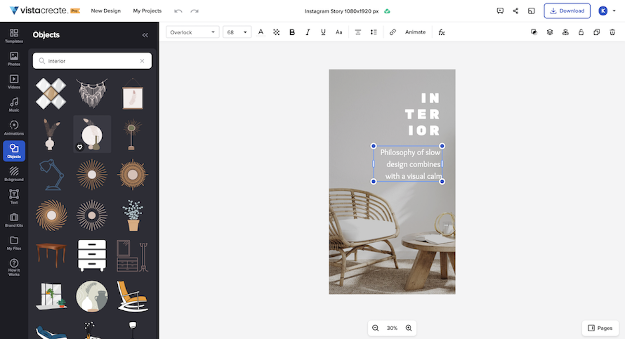Lock the selected text element
This screenshot has height=339, width=625.
(x=581, y=32)
